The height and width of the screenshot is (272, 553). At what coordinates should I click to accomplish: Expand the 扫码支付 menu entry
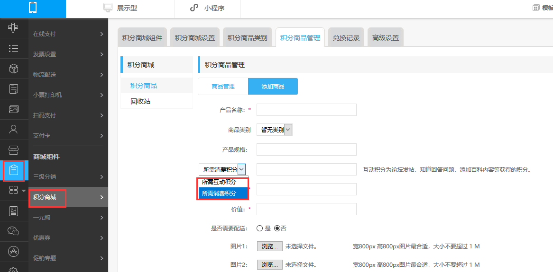(x=68, y=115)
